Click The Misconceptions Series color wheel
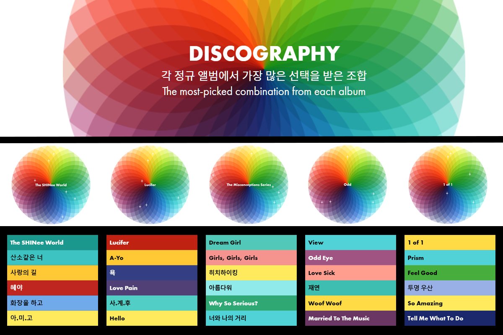Image resolution: width=503 pixels, height=335 pixels. click(x=249, y=185)
